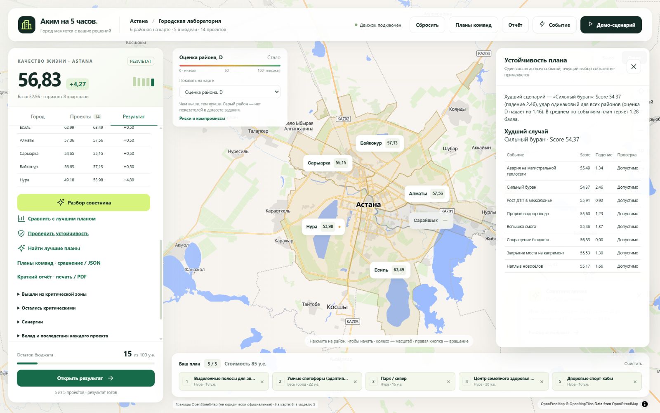This screenshot has width=660, height=413.
Task: Click the play icon in Демо-сценарий button
Action: [x=590, y=24]
